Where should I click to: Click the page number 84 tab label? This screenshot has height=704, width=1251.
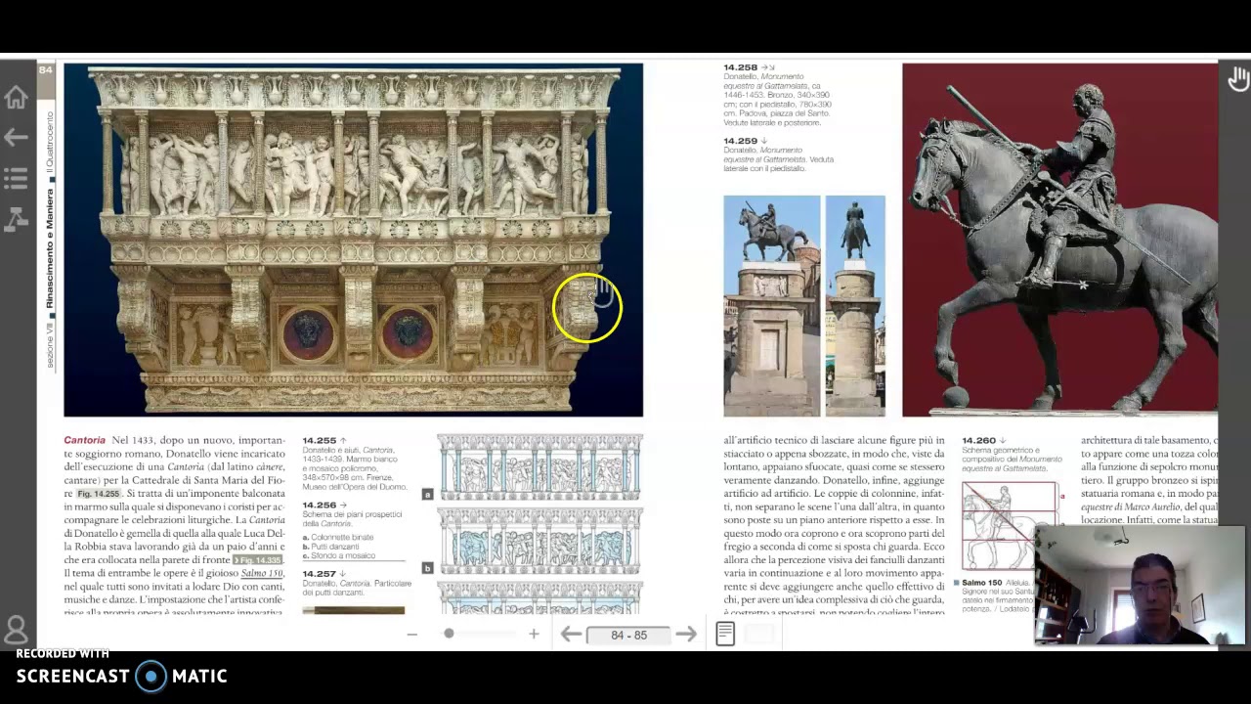point(45,69)
